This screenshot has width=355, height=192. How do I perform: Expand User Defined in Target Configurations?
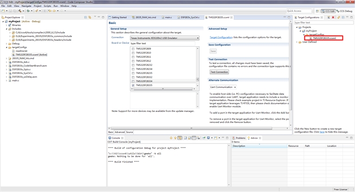(x=297, y=42)
